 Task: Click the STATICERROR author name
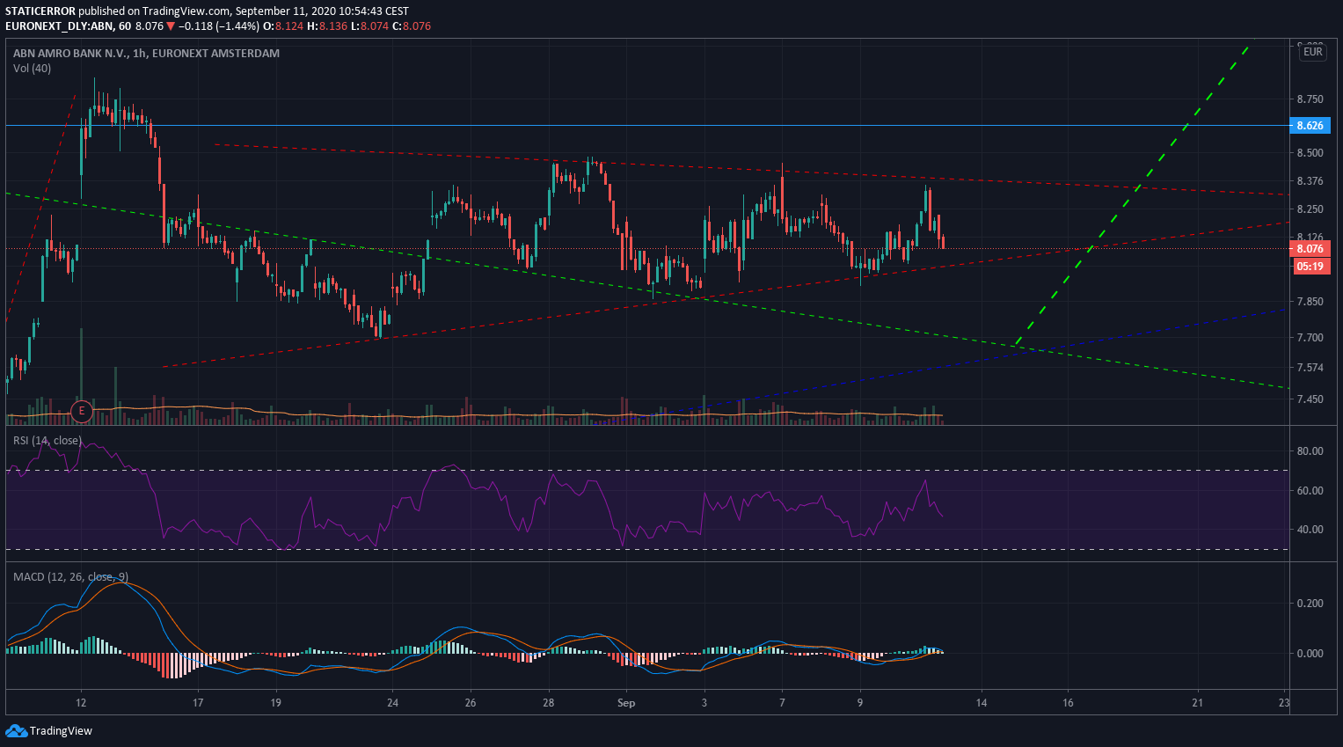(x=40, y=11)
